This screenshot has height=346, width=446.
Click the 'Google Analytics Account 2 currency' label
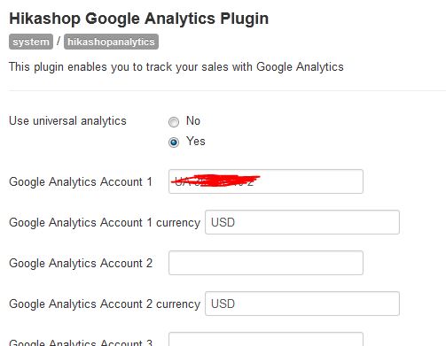point(105,304)
